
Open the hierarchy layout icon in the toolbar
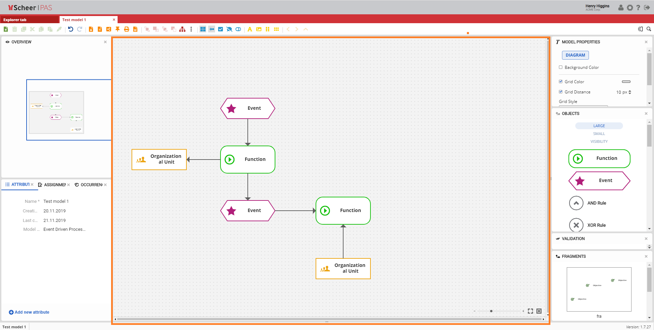[x=182, y=29]
